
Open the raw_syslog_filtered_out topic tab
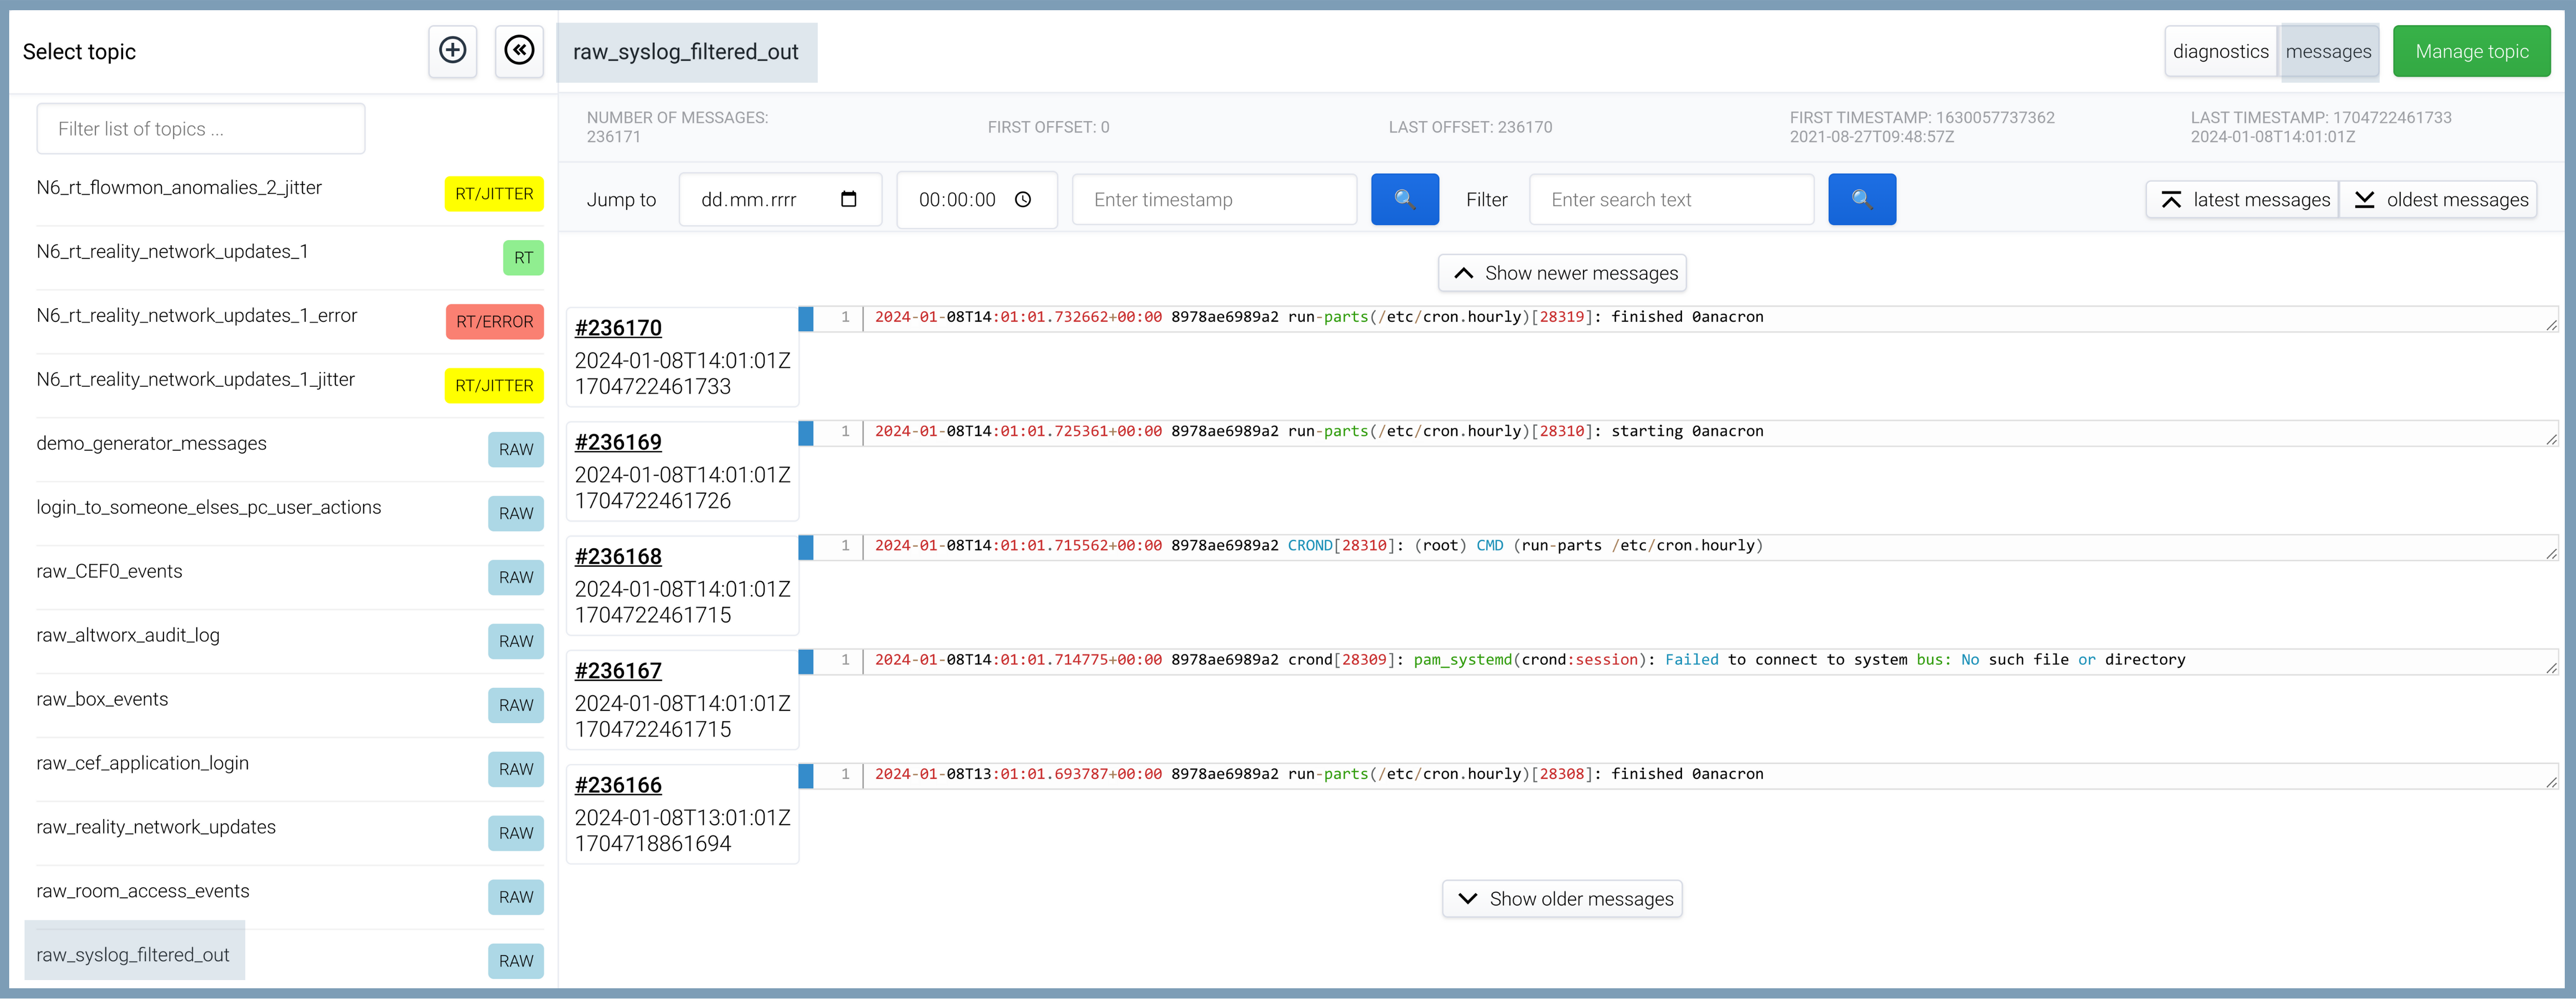[686, 52]
